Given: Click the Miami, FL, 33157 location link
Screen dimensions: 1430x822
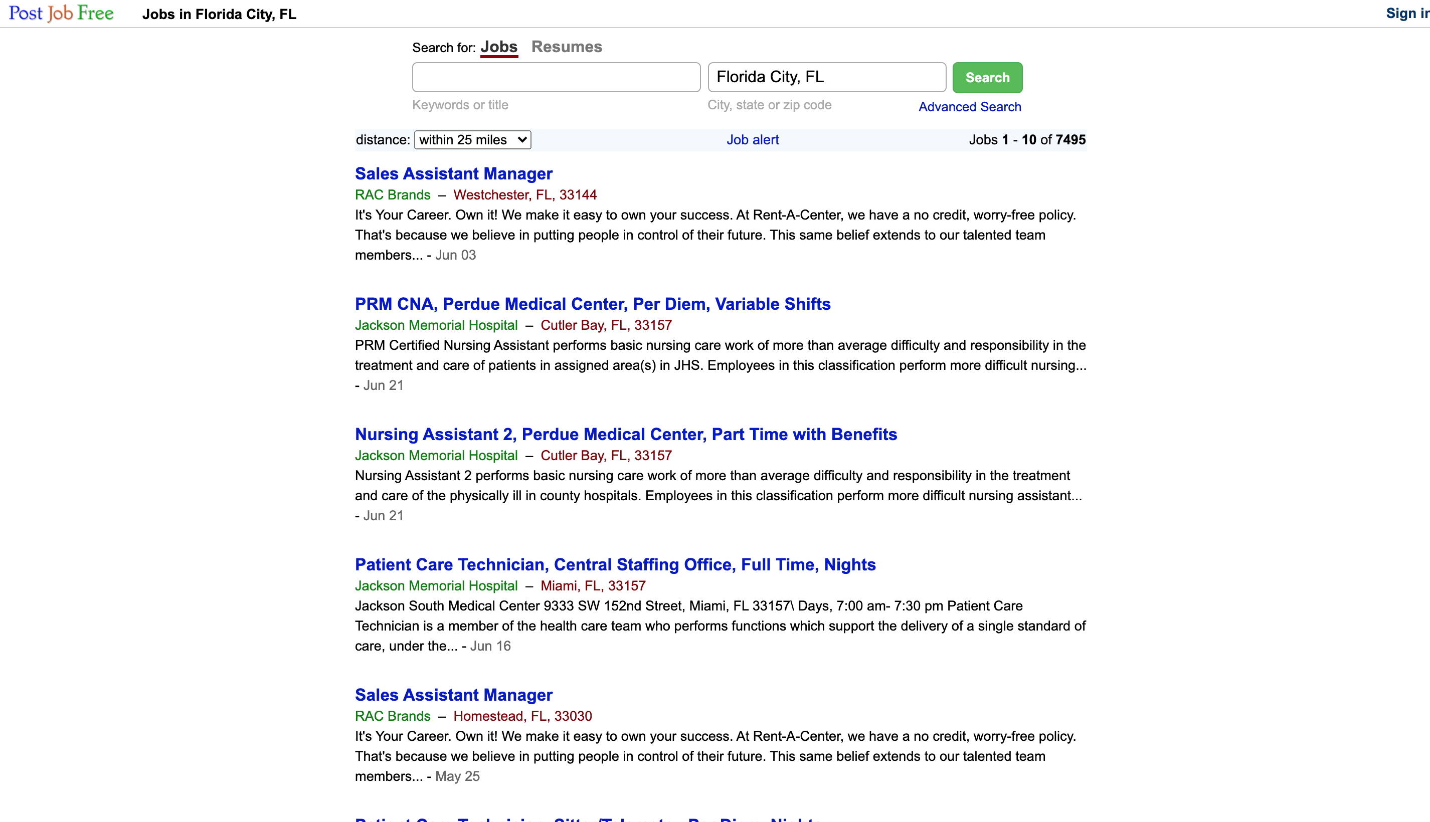Looking at the screenshot, I should click(593, 586).
